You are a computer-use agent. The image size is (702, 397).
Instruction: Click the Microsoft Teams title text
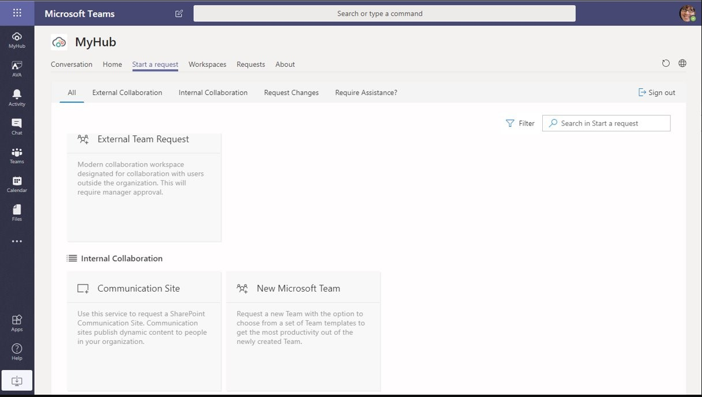pyautogui.click(x=80, y=13)
